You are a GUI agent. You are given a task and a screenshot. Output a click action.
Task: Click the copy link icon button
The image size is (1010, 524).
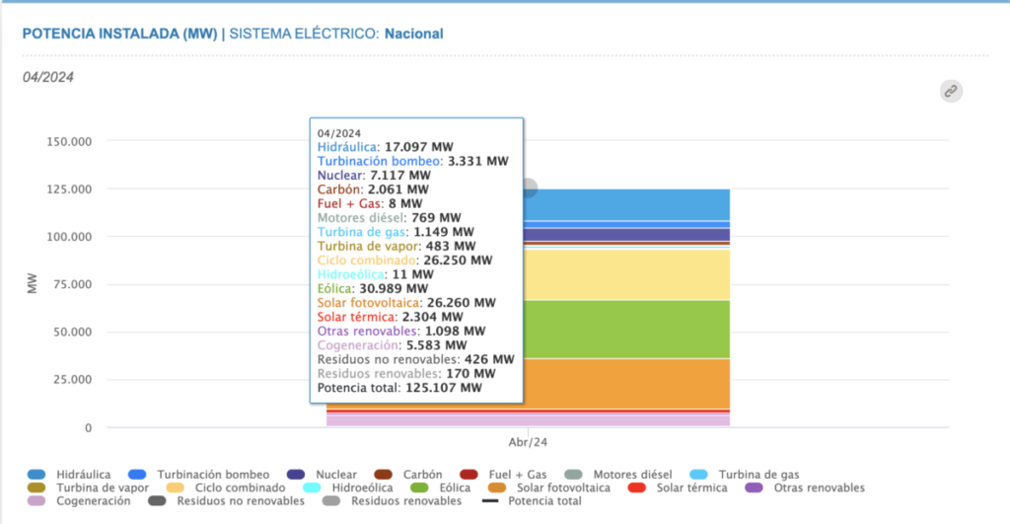(x=950, y=91)
